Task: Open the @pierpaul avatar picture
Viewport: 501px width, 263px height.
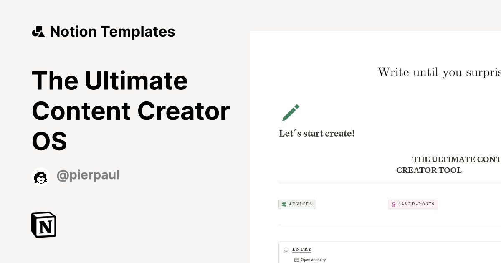Action: click(x=40, y=175)
